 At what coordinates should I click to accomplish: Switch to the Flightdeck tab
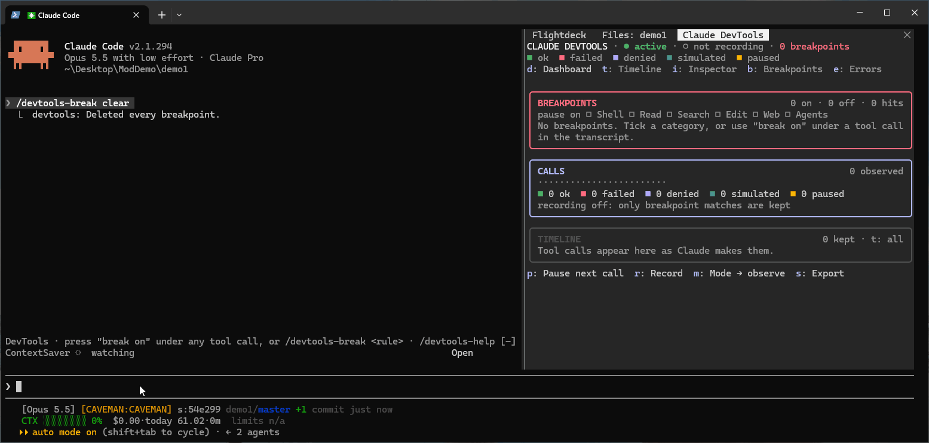[x=559, y=35]
